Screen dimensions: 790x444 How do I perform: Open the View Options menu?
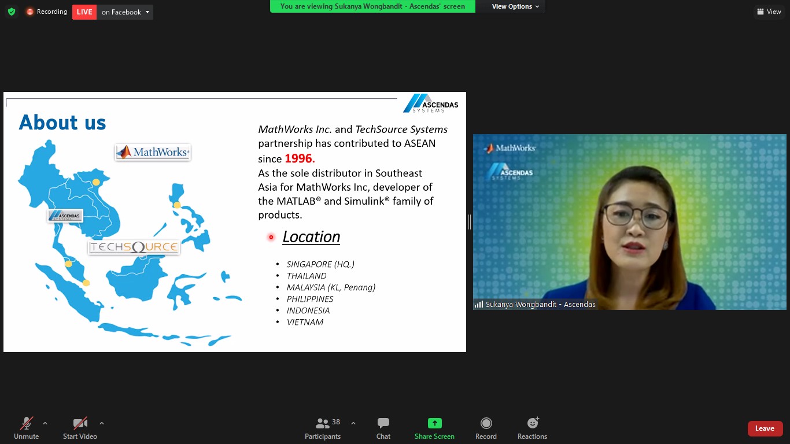[515, 6]
